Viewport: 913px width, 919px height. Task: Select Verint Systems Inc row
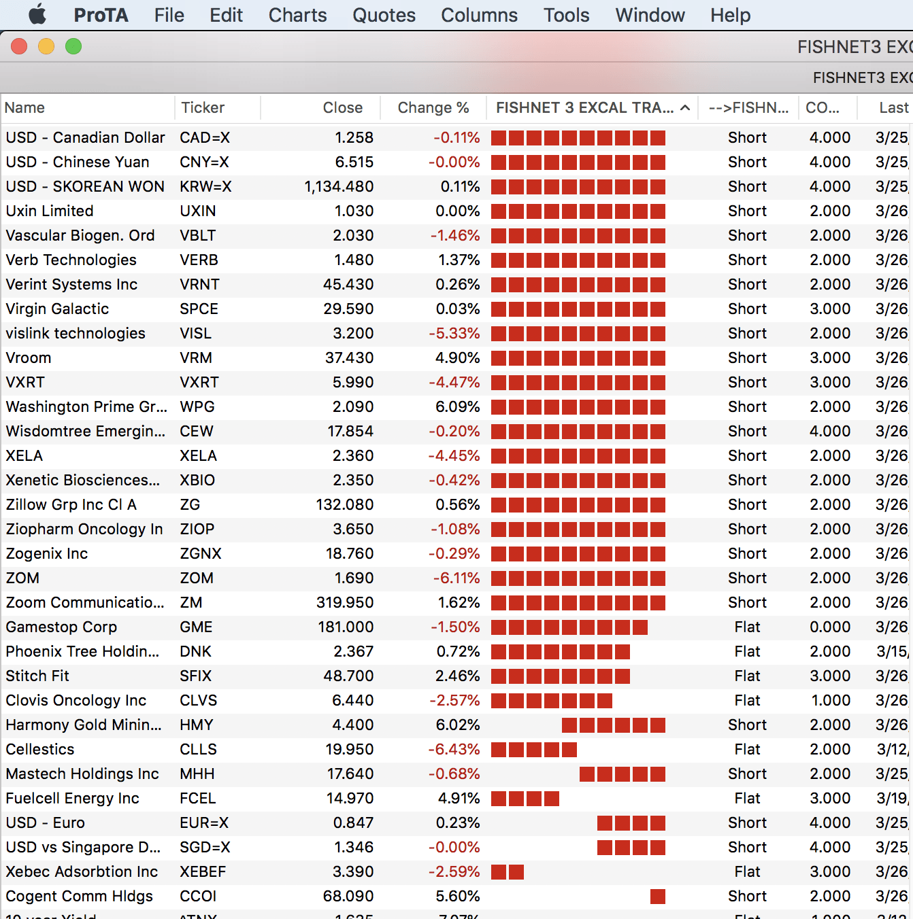(x=456, y=284)
